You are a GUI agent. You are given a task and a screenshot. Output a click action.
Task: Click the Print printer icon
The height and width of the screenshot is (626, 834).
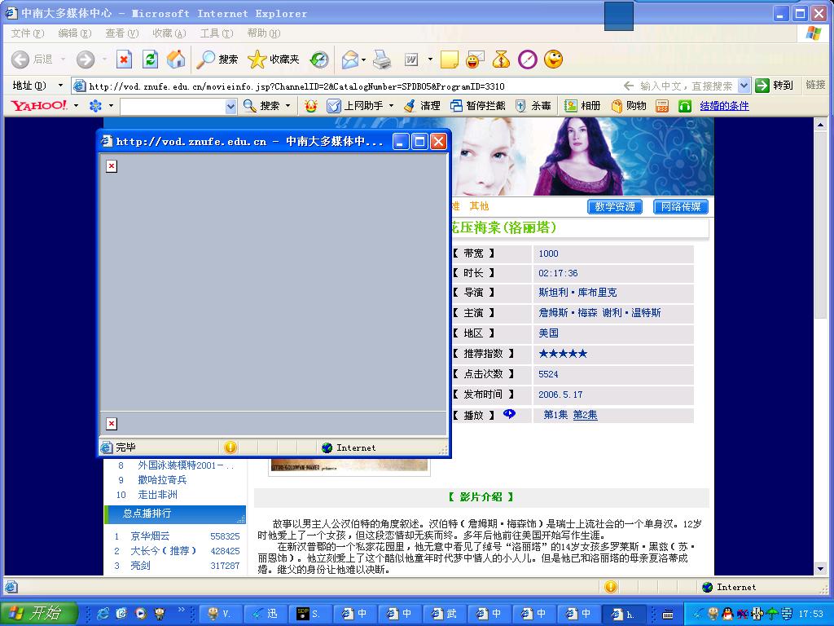pyautogui.click(x=382, y=59)
